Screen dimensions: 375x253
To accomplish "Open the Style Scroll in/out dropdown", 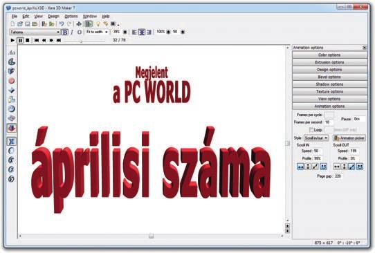I will (x=316, y=138).
